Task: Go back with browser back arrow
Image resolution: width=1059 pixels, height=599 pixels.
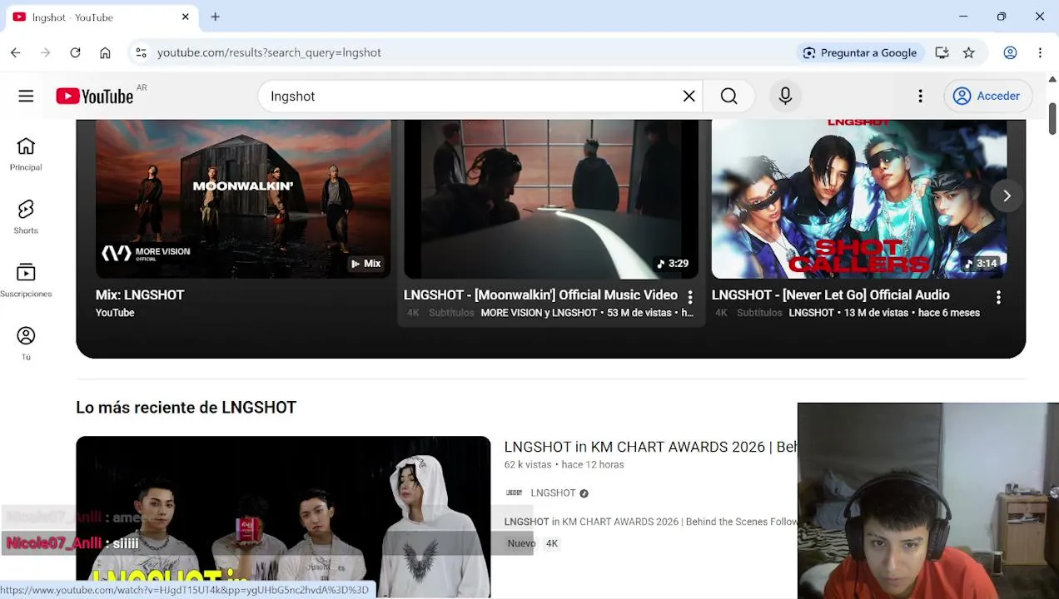Action: [x=15, y=52]
